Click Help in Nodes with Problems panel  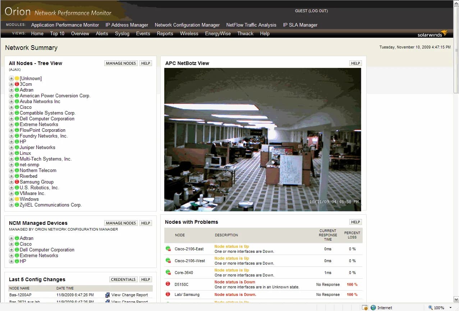click(x=355, y=222)
